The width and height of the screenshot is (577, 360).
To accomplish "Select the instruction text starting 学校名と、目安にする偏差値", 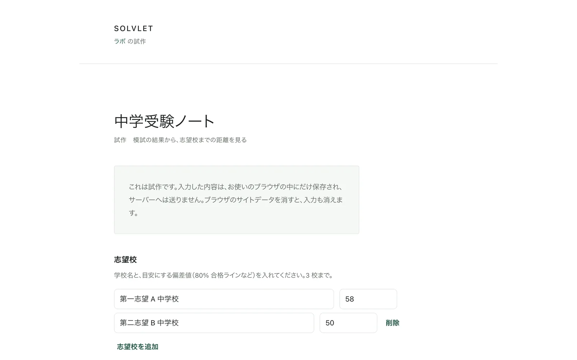I will coord(224,275).
